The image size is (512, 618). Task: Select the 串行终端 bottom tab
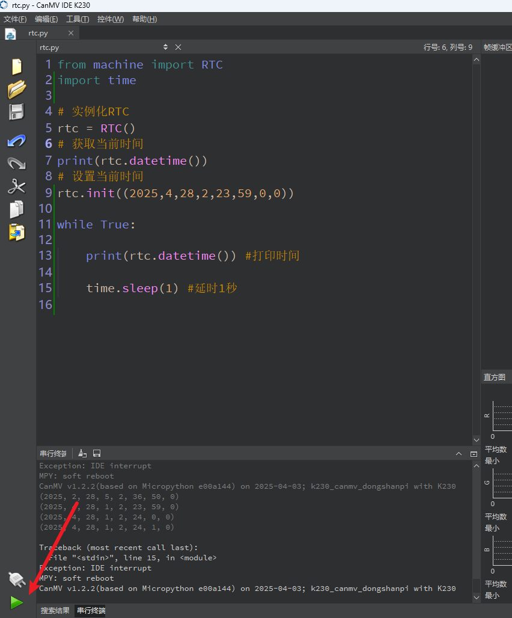pos(91,611)
